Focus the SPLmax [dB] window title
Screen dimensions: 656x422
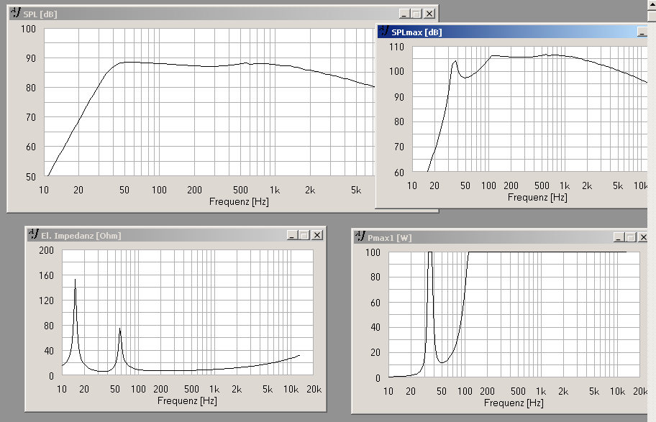416,32
